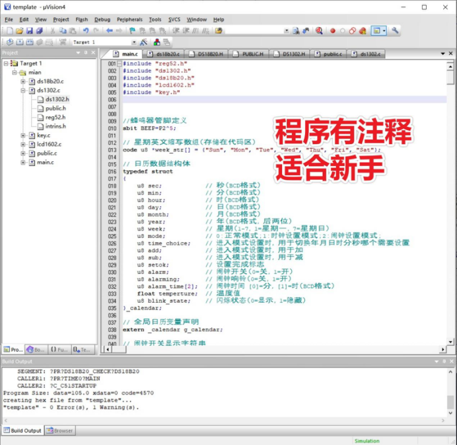Insert bookmark with the flag icon
The width and height of the screenshot is (457, 445).
pyautogui.click(x=132, y=30)
